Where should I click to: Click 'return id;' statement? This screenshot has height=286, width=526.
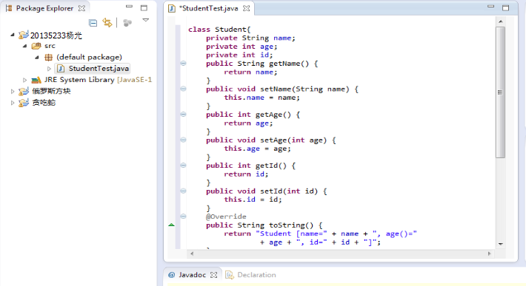pyautogui.click(x=246, y=174)
